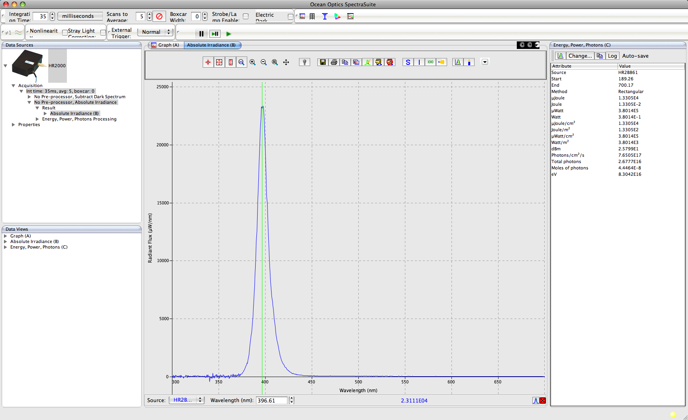Click the zoom in magnifier icon
The height and width of the screenshot is (420, 688).
[253, 62]
